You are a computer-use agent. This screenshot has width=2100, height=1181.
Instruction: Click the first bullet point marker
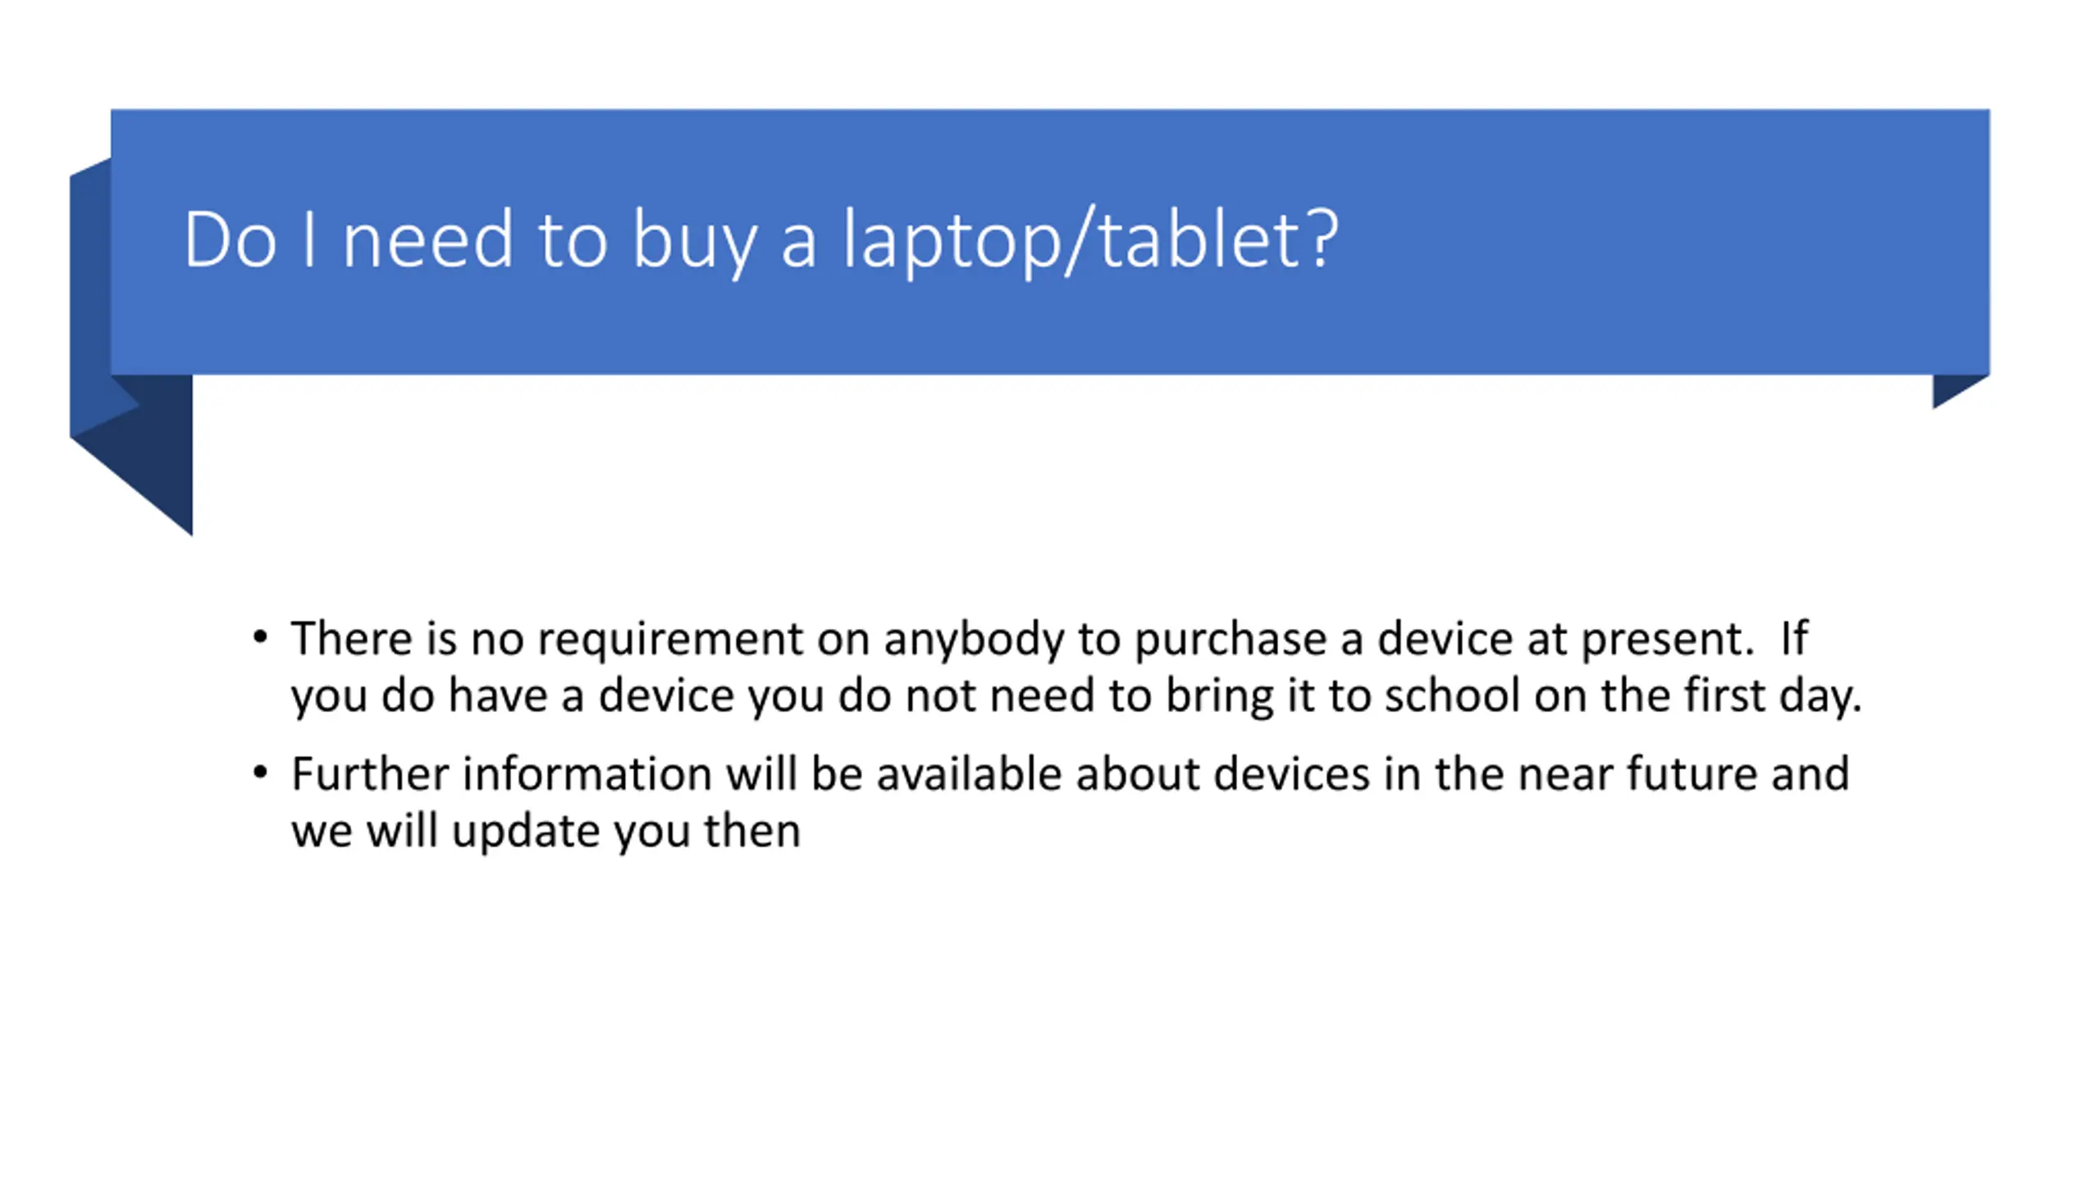pos(260,637)
